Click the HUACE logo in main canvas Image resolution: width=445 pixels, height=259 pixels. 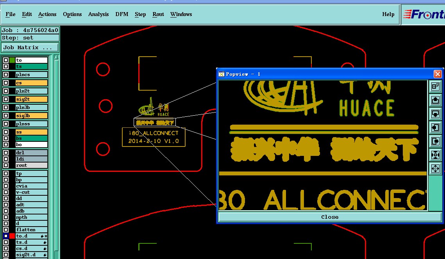coord(154,107)
